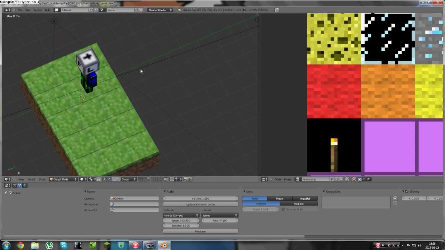
Task: Click the fullscreen toggle icon in header
Action: [x=276, y=10]
